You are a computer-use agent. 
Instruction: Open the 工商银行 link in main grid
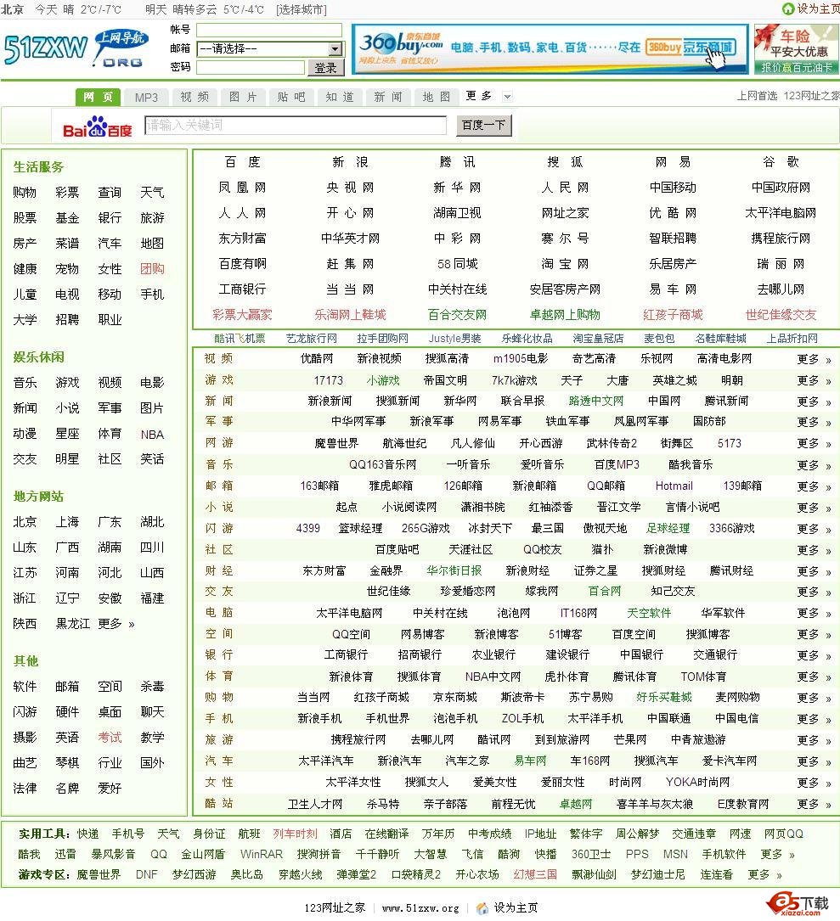tap(242, 289)
